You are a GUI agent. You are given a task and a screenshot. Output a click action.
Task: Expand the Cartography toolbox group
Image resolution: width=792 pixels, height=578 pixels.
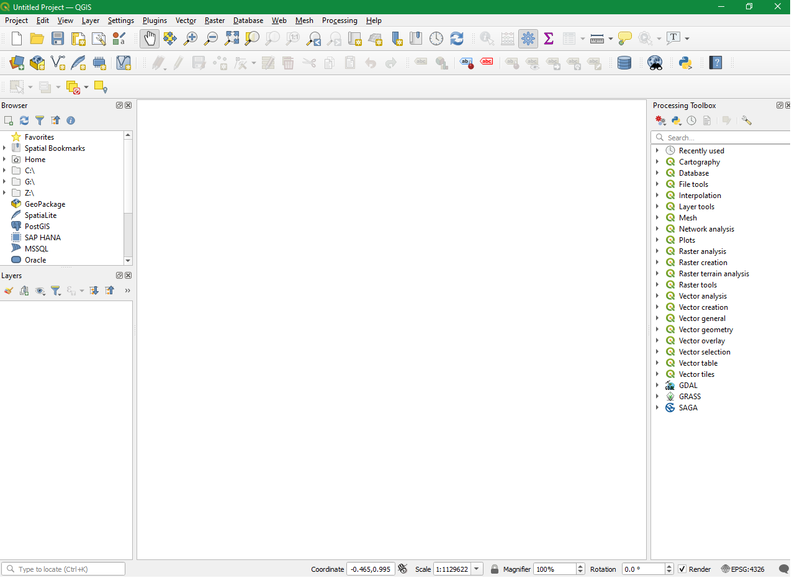pyautogui.click(x=657, y=162)
